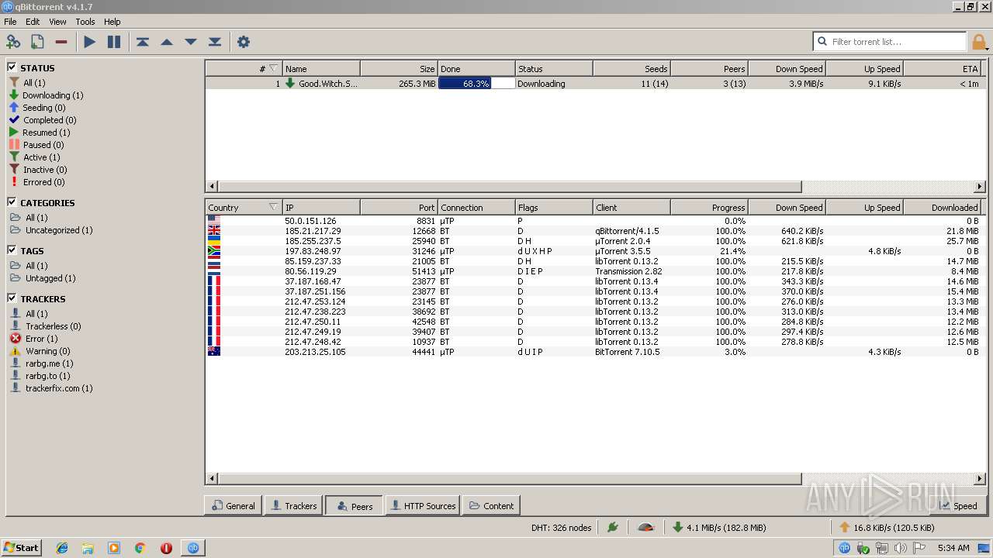Switch to Content tab
Screen dimensions: 993x558
(x=491, y=505)
